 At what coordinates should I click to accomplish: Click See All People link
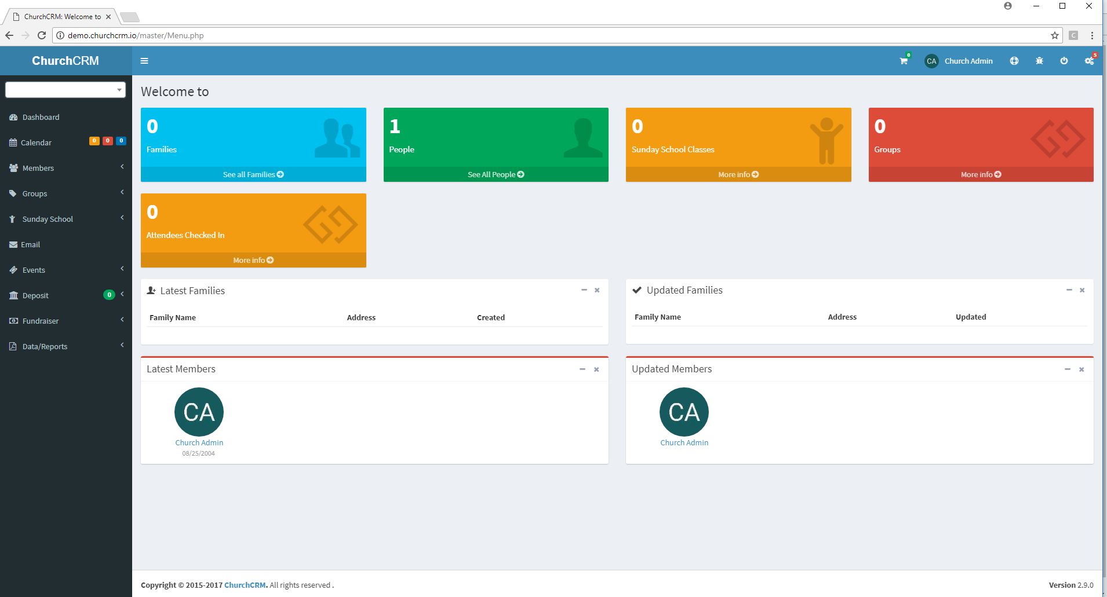pyautogui.click(x=496, y=174)
